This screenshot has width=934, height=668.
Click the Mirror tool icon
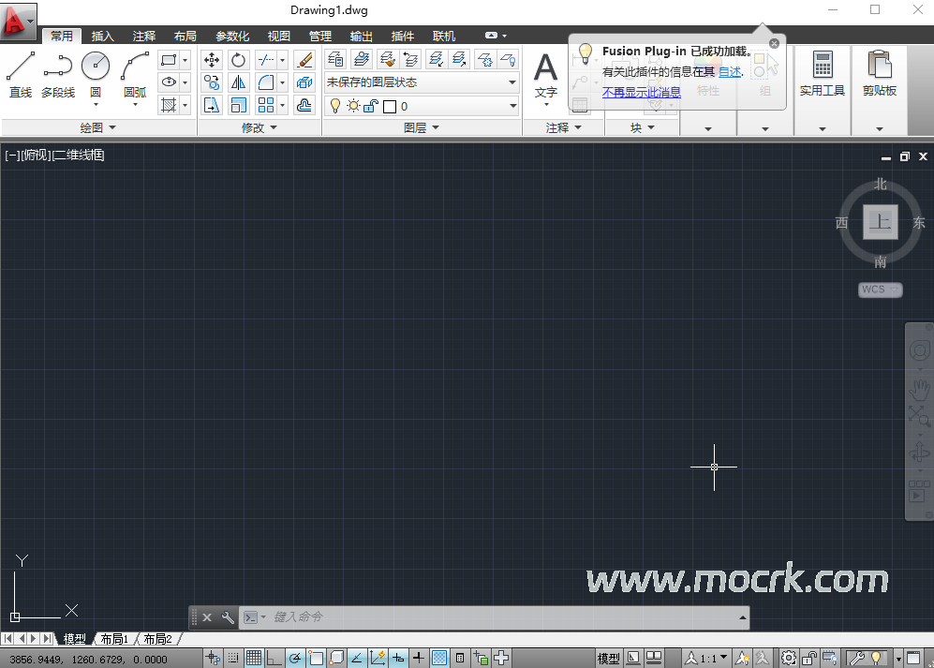tap(238, 82)
